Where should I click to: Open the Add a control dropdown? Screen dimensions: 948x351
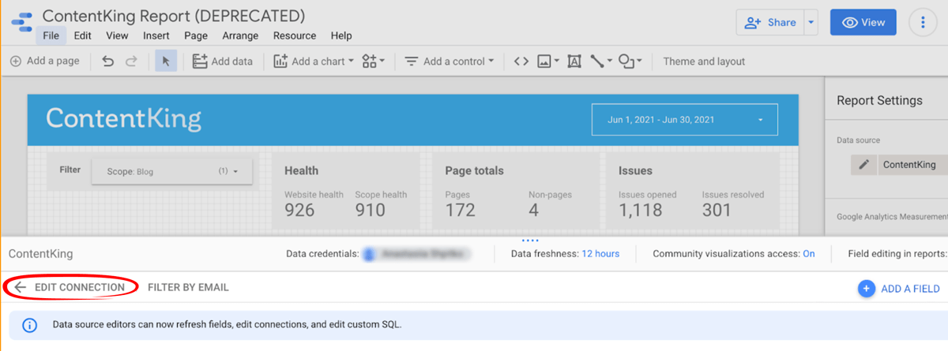click(x=449, y=61)
